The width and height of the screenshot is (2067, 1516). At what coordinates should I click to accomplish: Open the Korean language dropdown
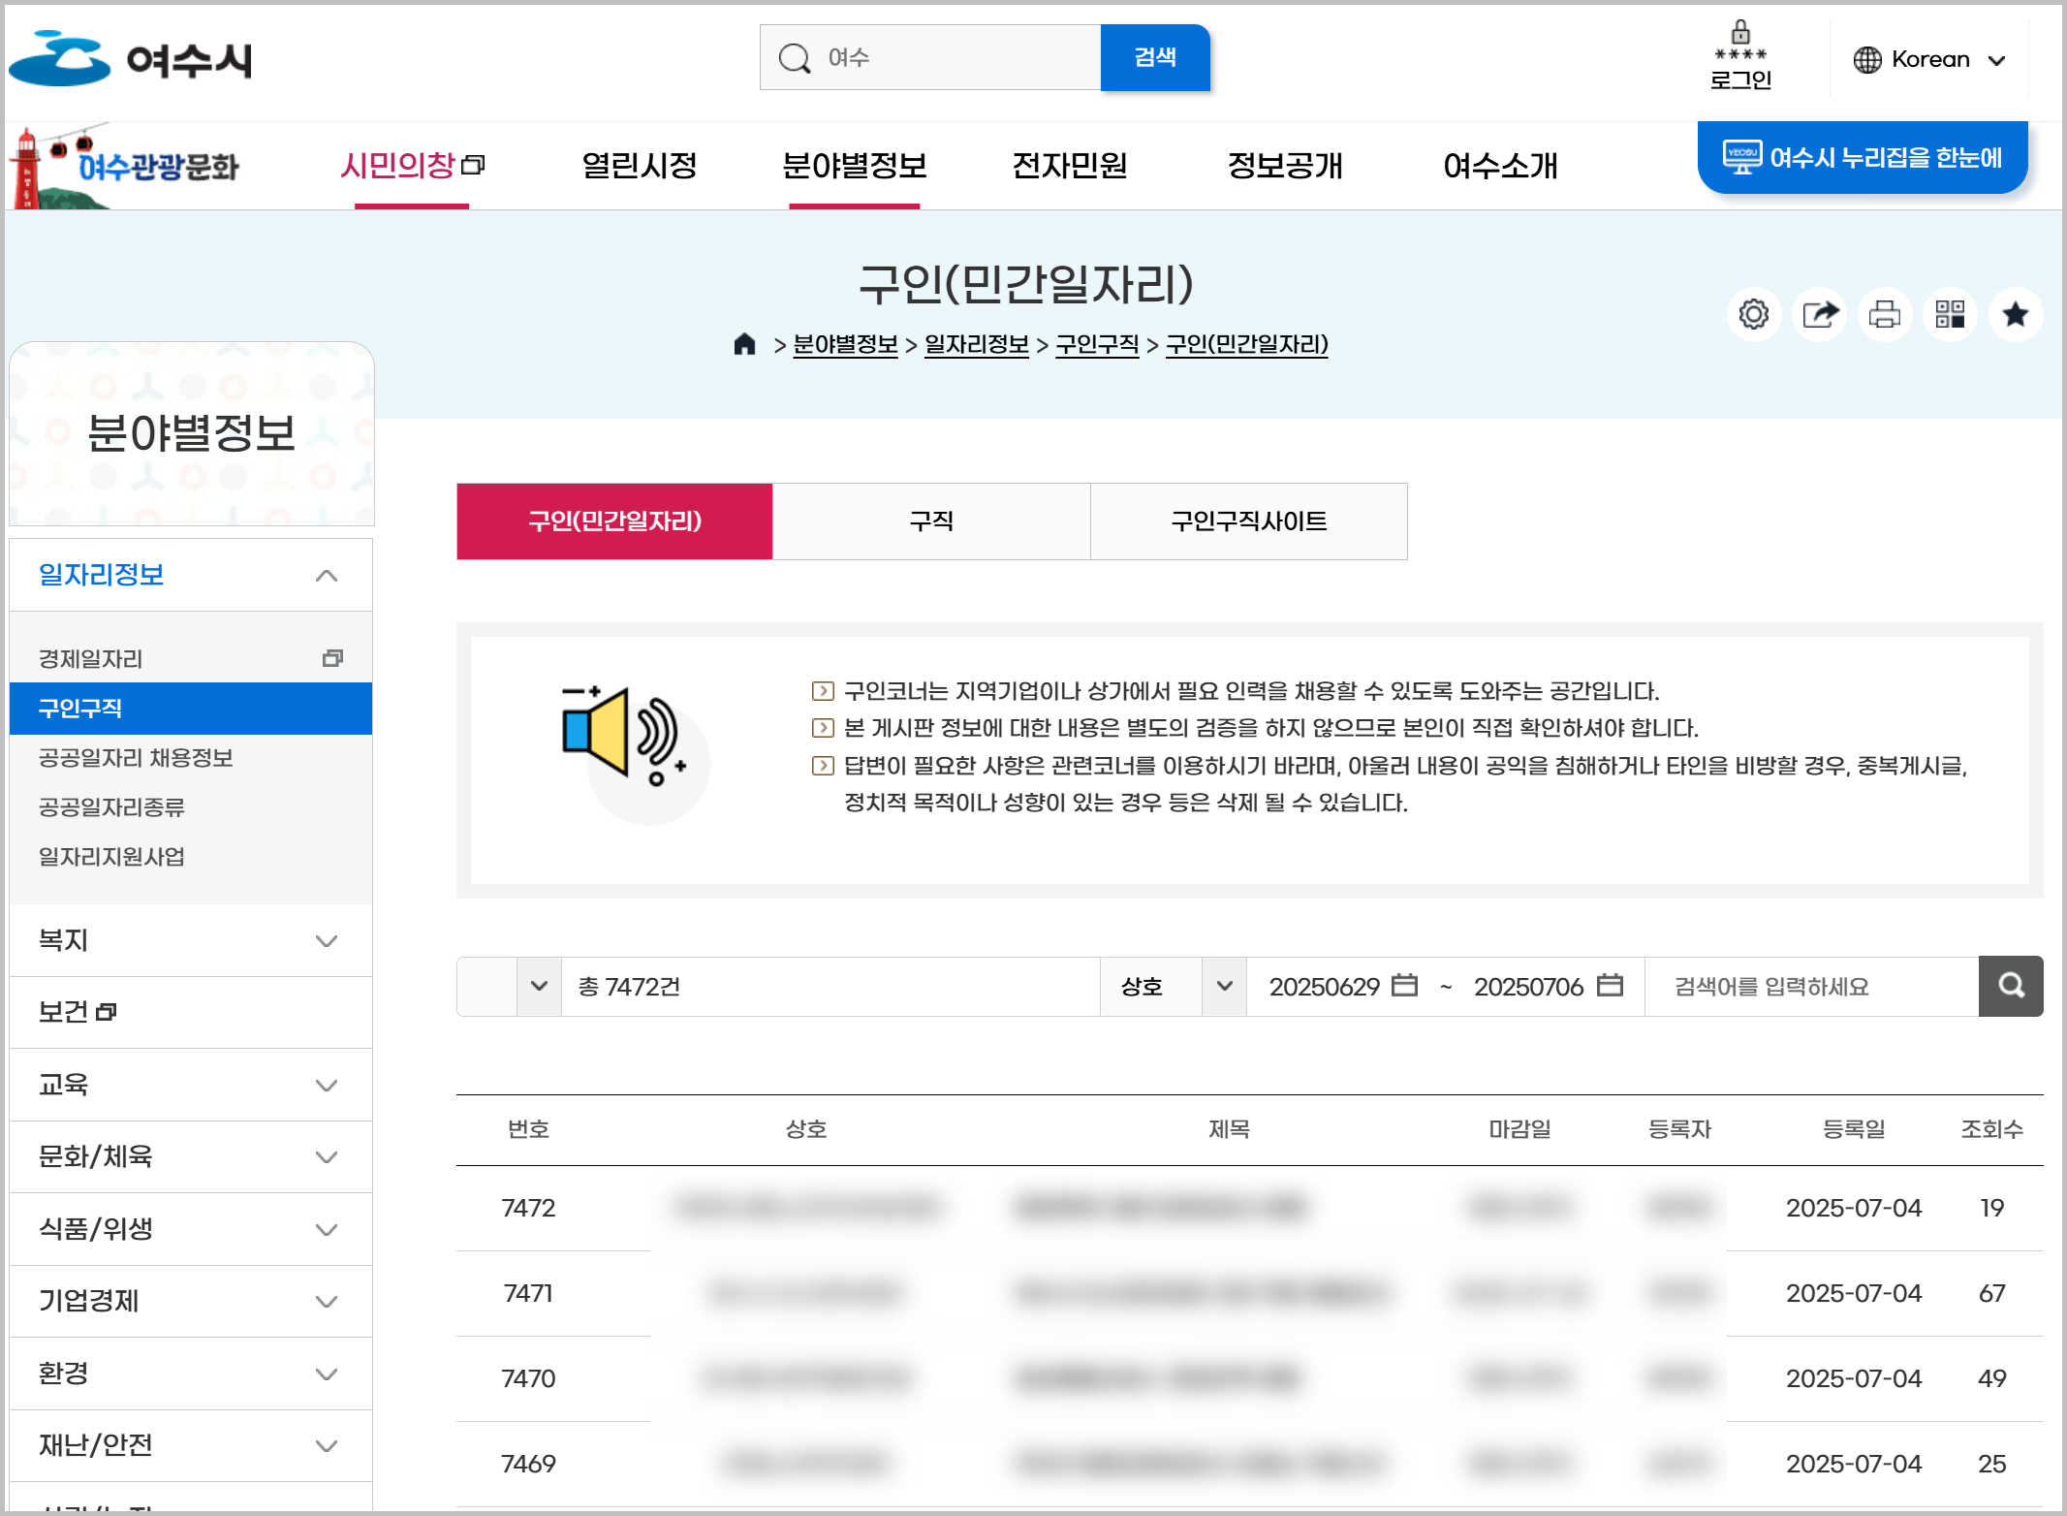(x=1928, y=60)
